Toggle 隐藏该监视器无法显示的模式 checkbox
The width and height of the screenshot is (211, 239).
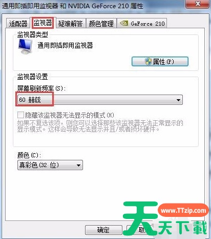pos(20,115)
